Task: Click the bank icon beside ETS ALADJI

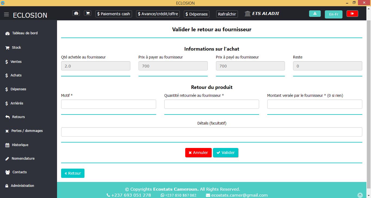Action: tap(247, 14)
